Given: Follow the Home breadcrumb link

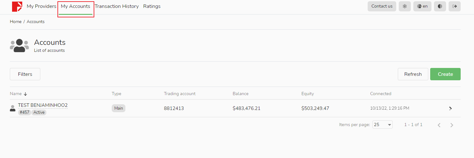Looking at the screenshot, I should point(16,22).
